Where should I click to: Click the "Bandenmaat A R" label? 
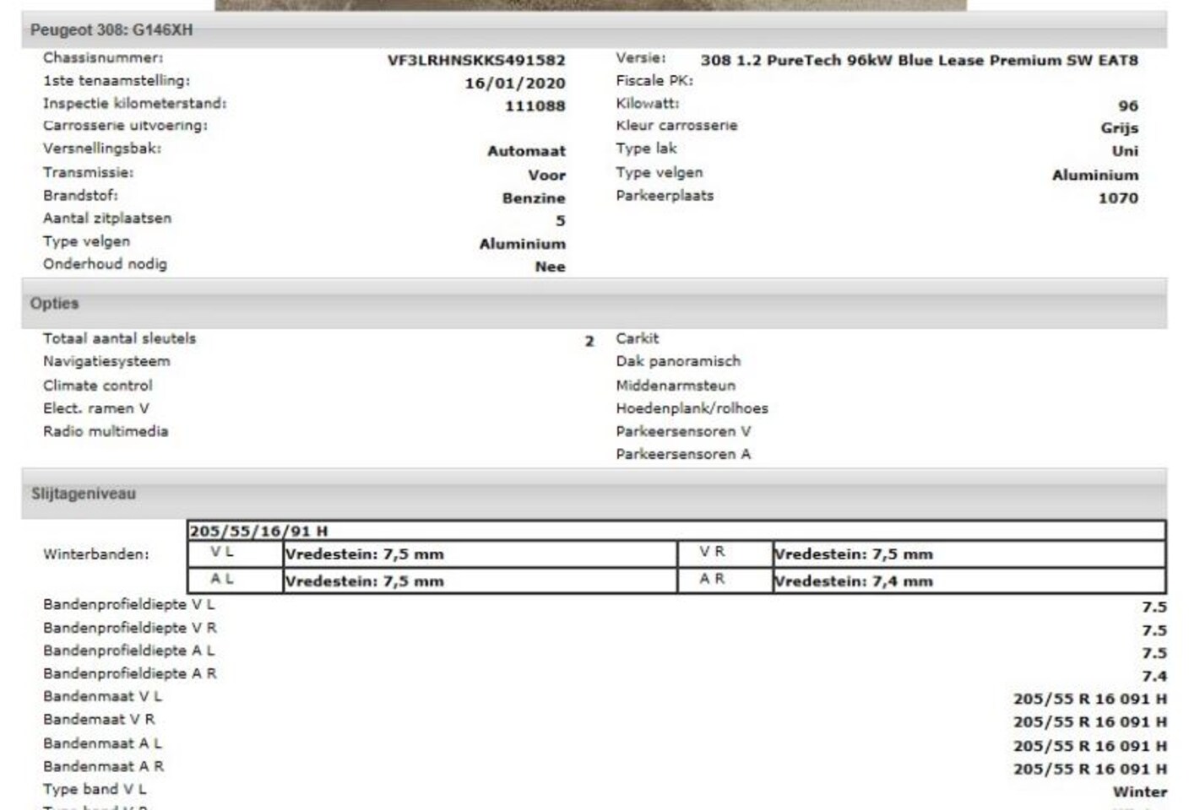click(104, 766)
